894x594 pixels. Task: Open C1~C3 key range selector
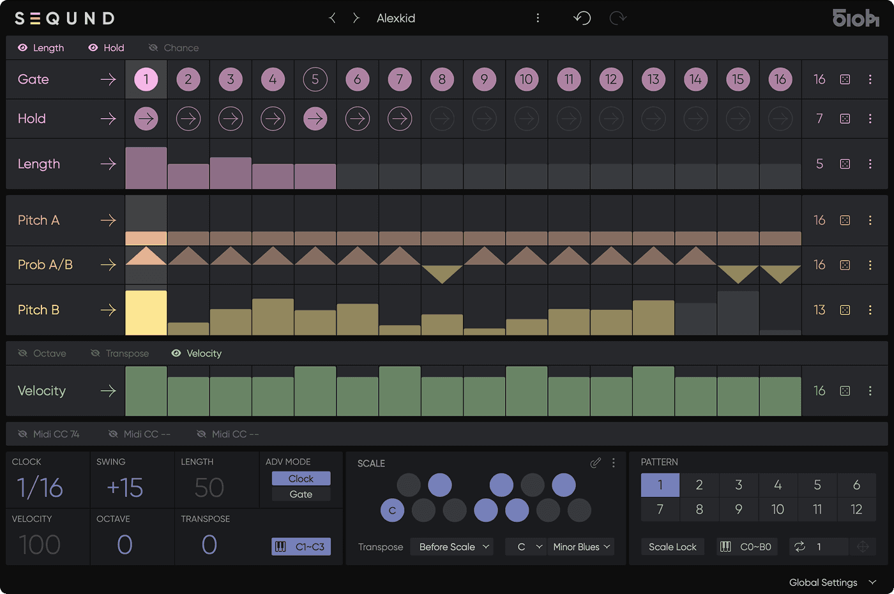point(301,547)
